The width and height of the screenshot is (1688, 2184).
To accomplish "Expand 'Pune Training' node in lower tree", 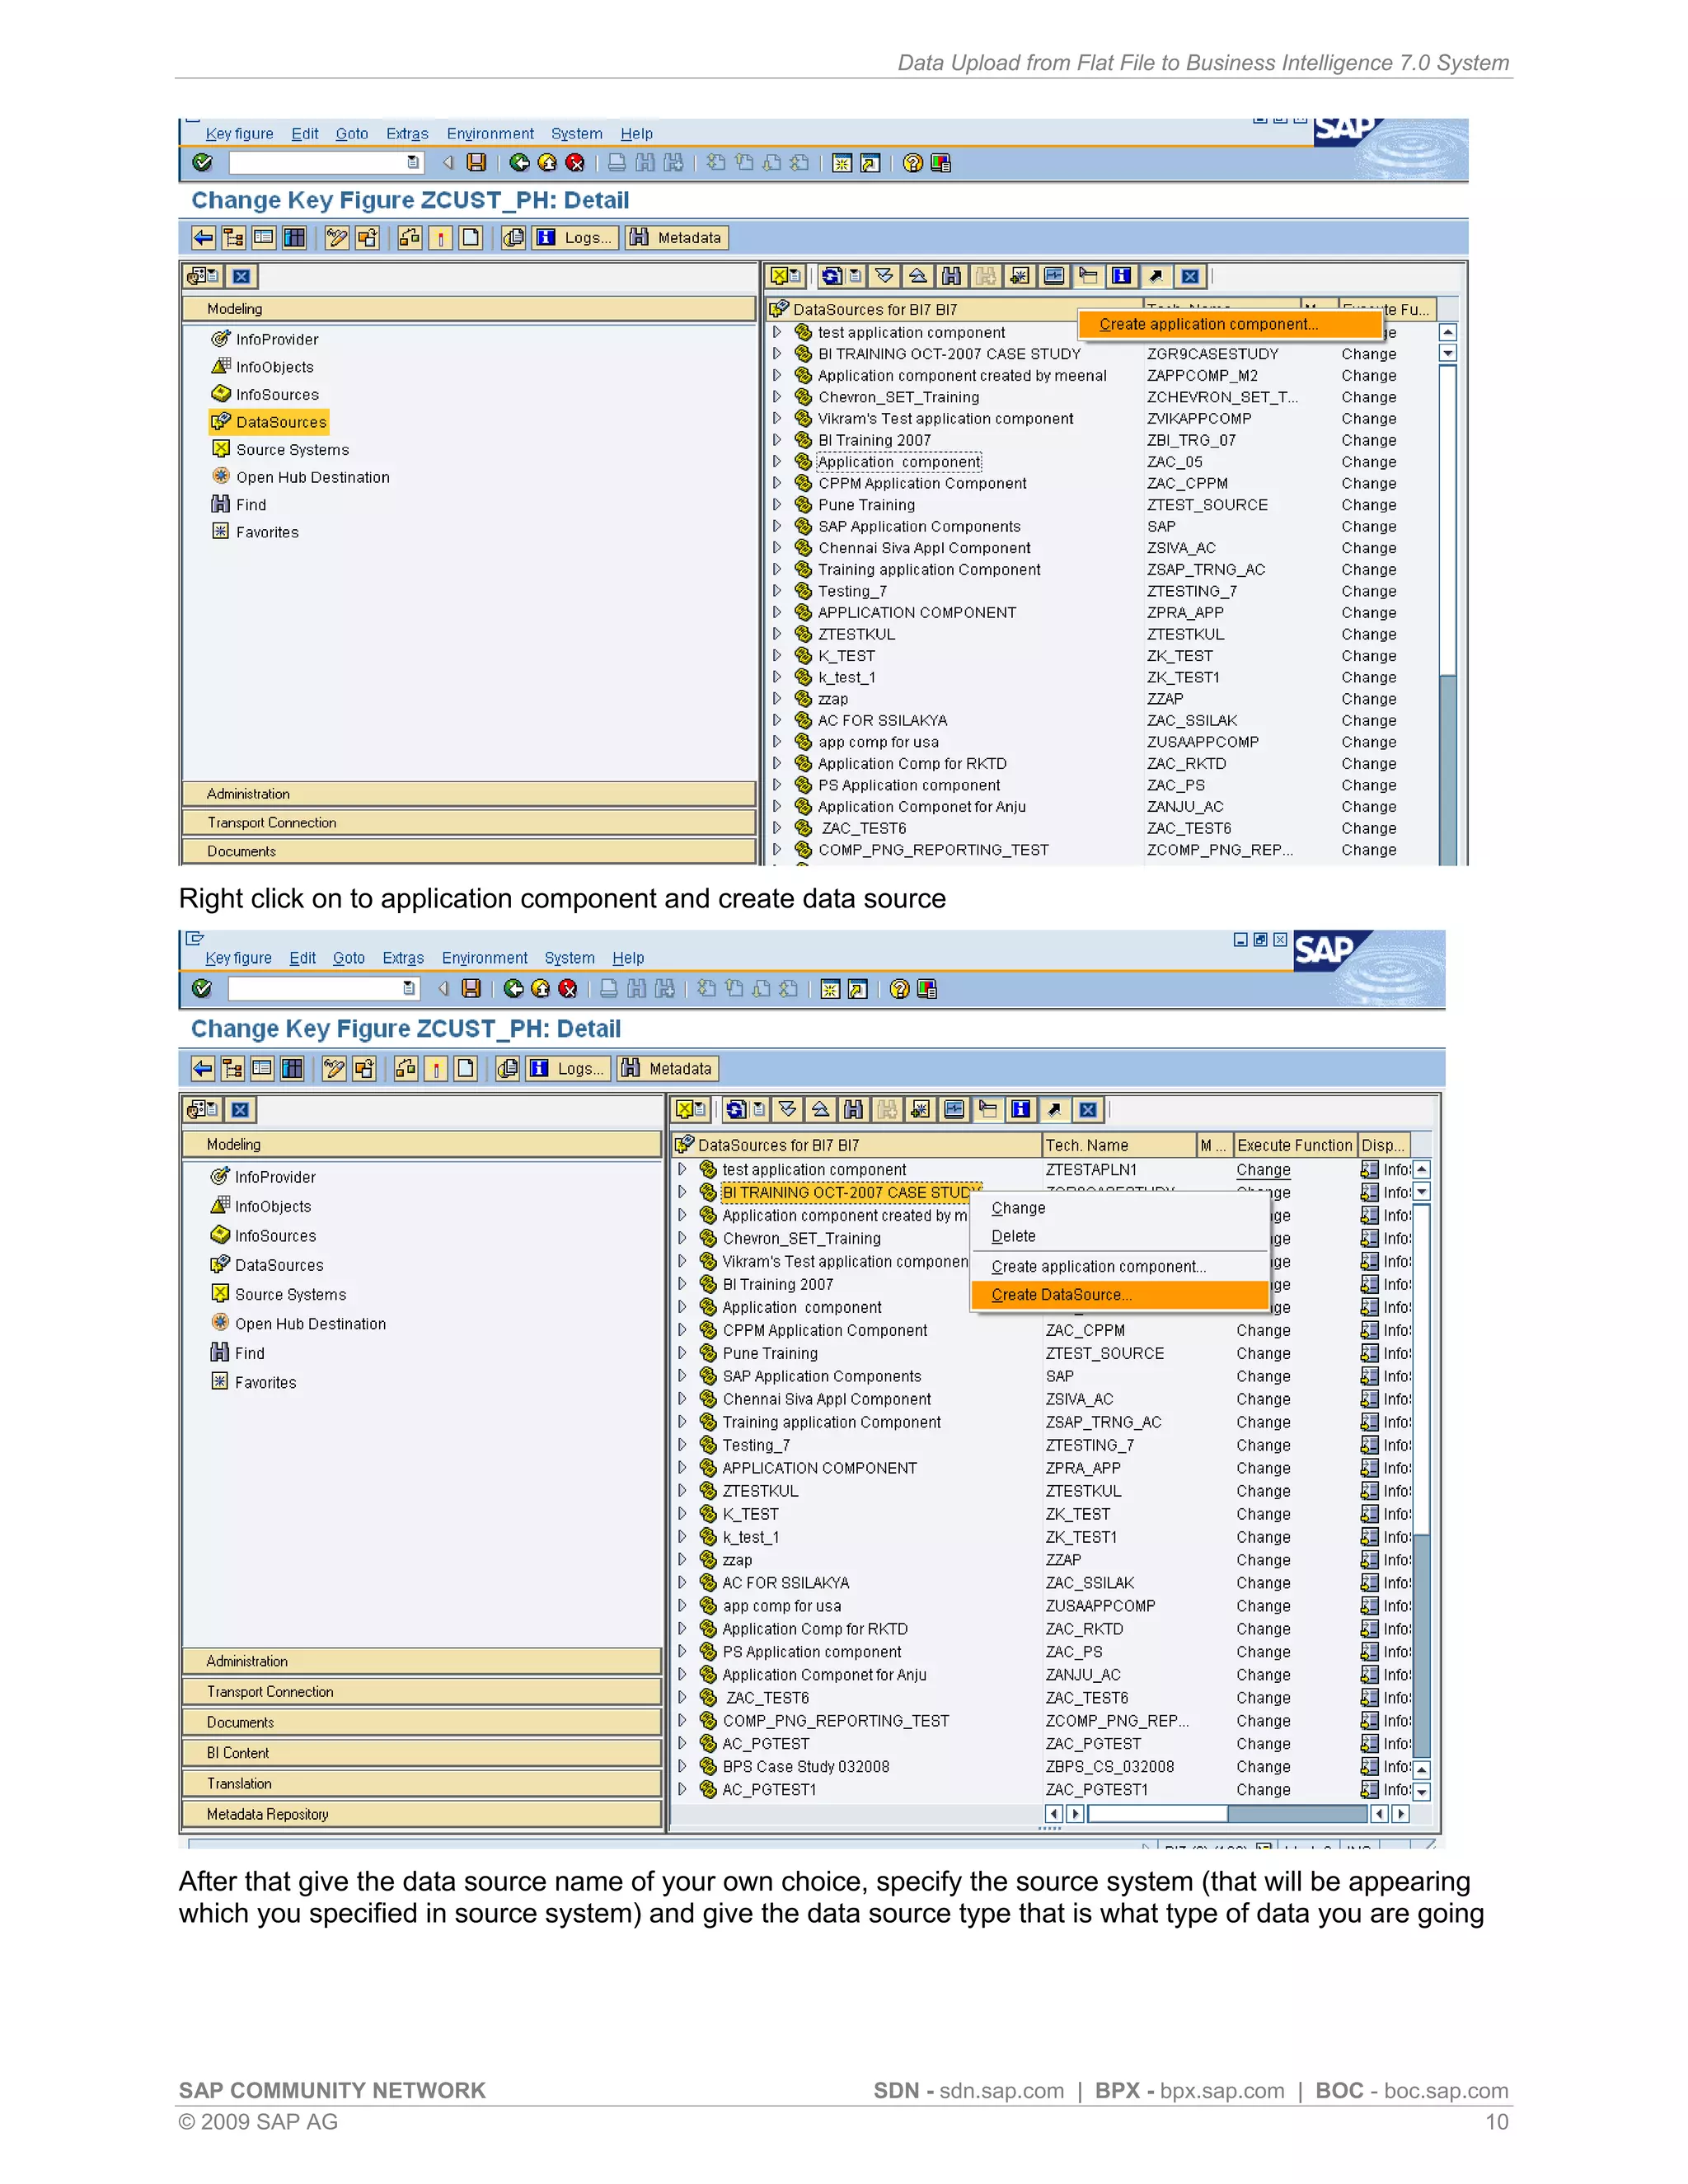I will (x=682, y=1353).
